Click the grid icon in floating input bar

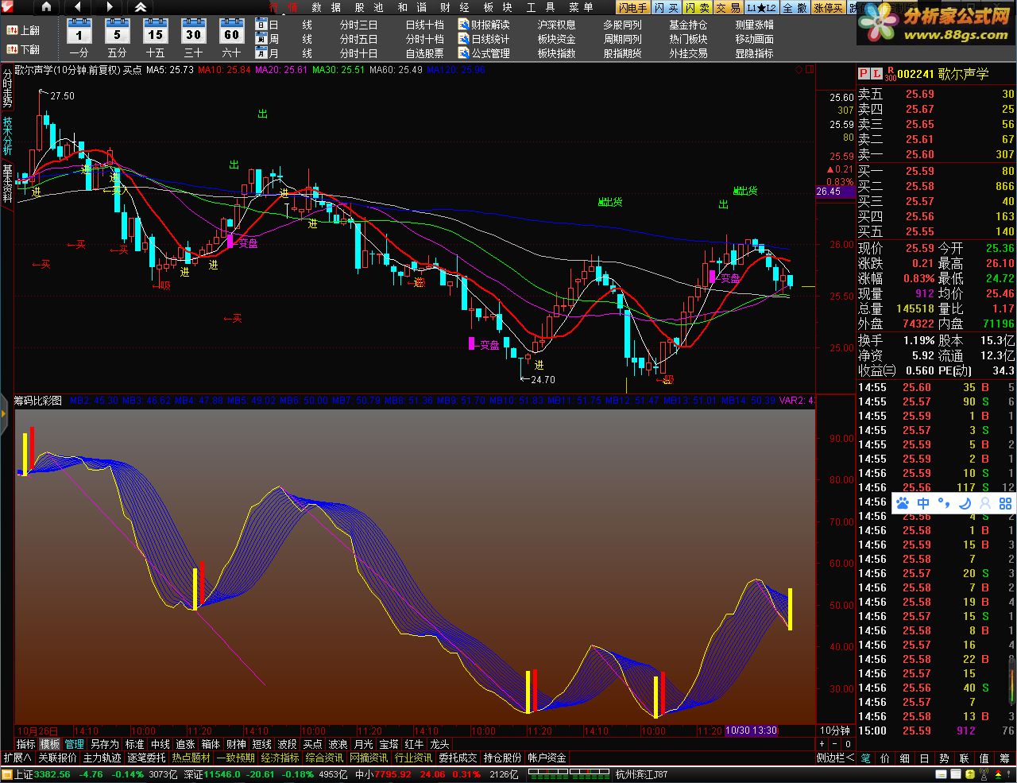1005,503
